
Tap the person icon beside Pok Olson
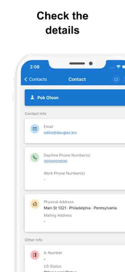click(x=32, y=98)
